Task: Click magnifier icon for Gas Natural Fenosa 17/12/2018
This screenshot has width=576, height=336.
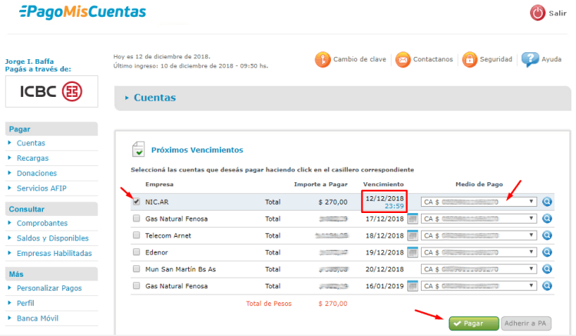Action: [x=547, y=218]
